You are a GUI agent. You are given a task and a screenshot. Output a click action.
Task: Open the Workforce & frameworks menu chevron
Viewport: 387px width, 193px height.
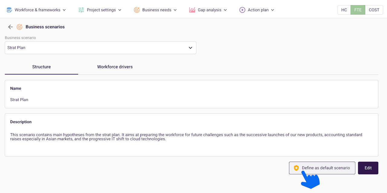point(64,10)
